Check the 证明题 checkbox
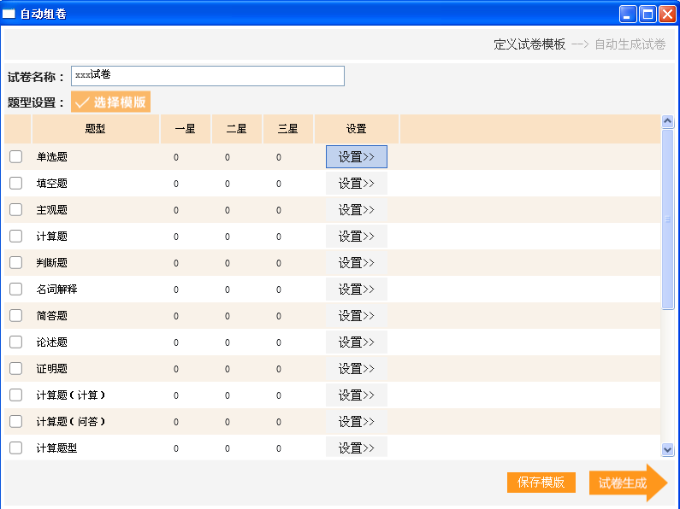Screen dimensions: 680x509 [x=16, y=368]
